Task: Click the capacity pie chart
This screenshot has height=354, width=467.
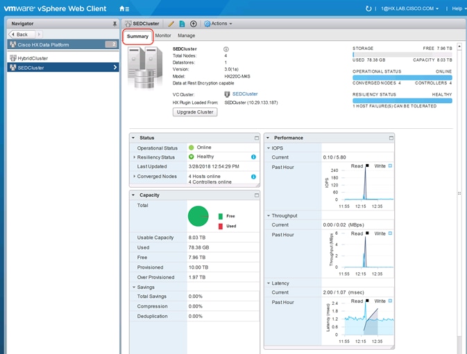Action: click(x=198, y=216)
